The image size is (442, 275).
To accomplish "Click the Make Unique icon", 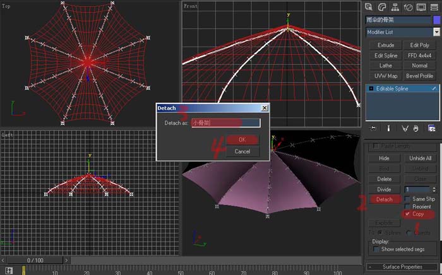I will (405, 129).
